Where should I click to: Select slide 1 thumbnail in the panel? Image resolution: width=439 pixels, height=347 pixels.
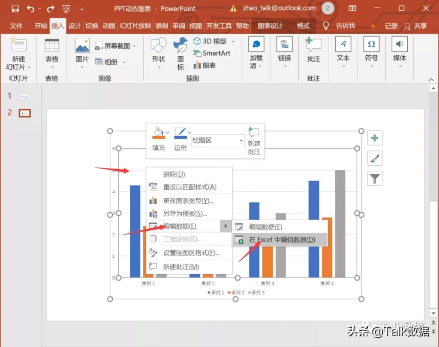(x=25, y=96)
